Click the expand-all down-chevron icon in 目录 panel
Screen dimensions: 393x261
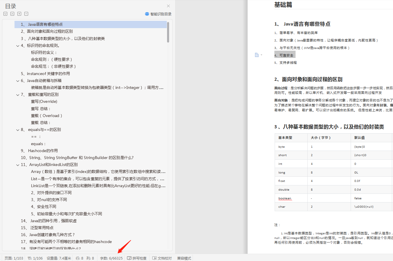(x=5, y=14)
